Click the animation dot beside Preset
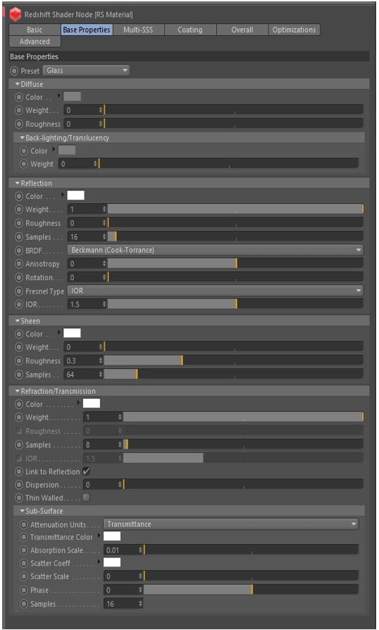The image size is (379, 630). (x=14, y=71)
